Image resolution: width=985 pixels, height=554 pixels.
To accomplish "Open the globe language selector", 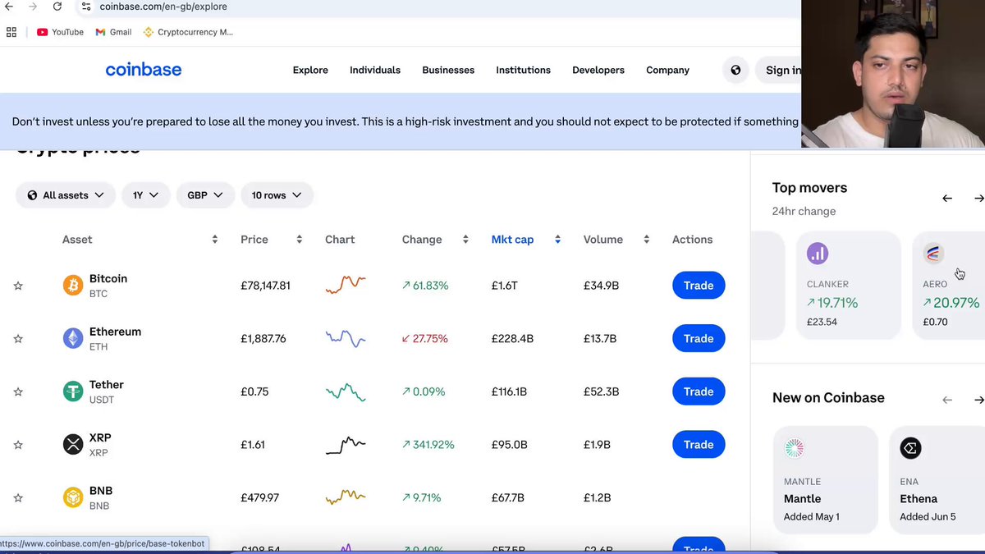I will pos(735,70).
